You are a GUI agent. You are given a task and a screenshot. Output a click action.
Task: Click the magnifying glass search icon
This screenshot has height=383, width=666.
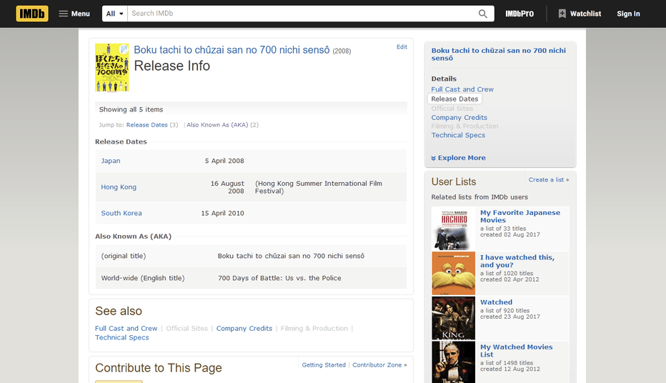(483, 14)
